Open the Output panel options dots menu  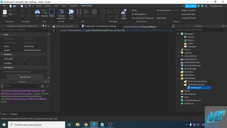pyautogui.click(x=47, y=86)
